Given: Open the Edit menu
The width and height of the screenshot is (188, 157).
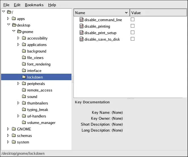Looking at the screenshot, I should click(x=17, y=5).
